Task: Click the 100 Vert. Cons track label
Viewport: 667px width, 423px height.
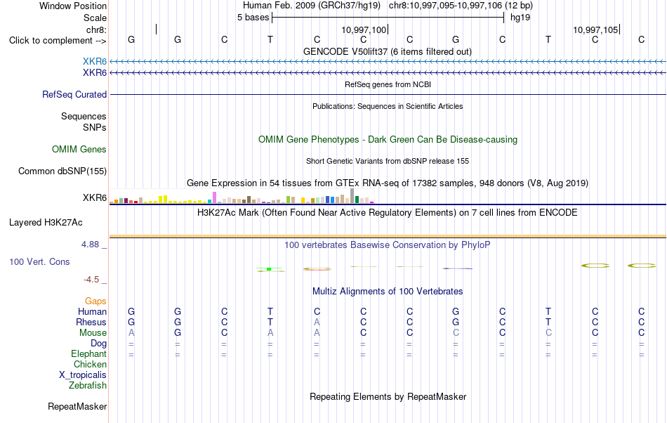Action: click(x=39, y=261)
